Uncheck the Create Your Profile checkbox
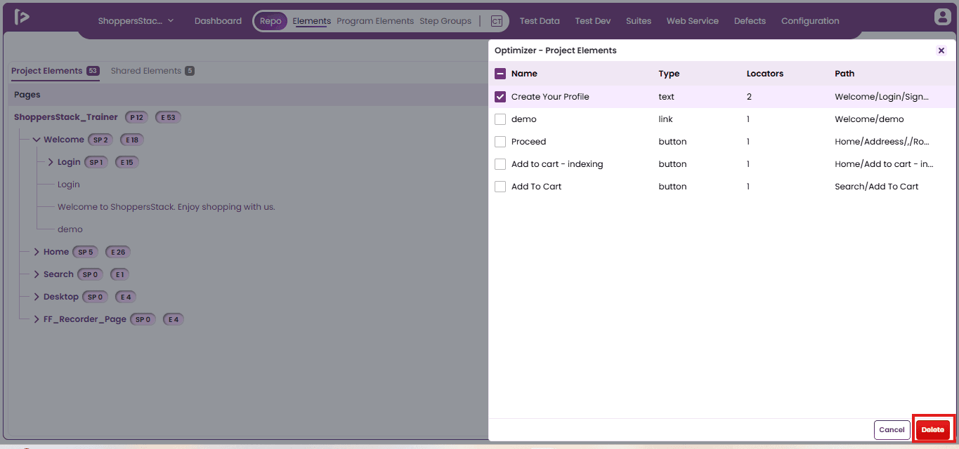This screenshot has height=449, width=959. click(500, 97)
